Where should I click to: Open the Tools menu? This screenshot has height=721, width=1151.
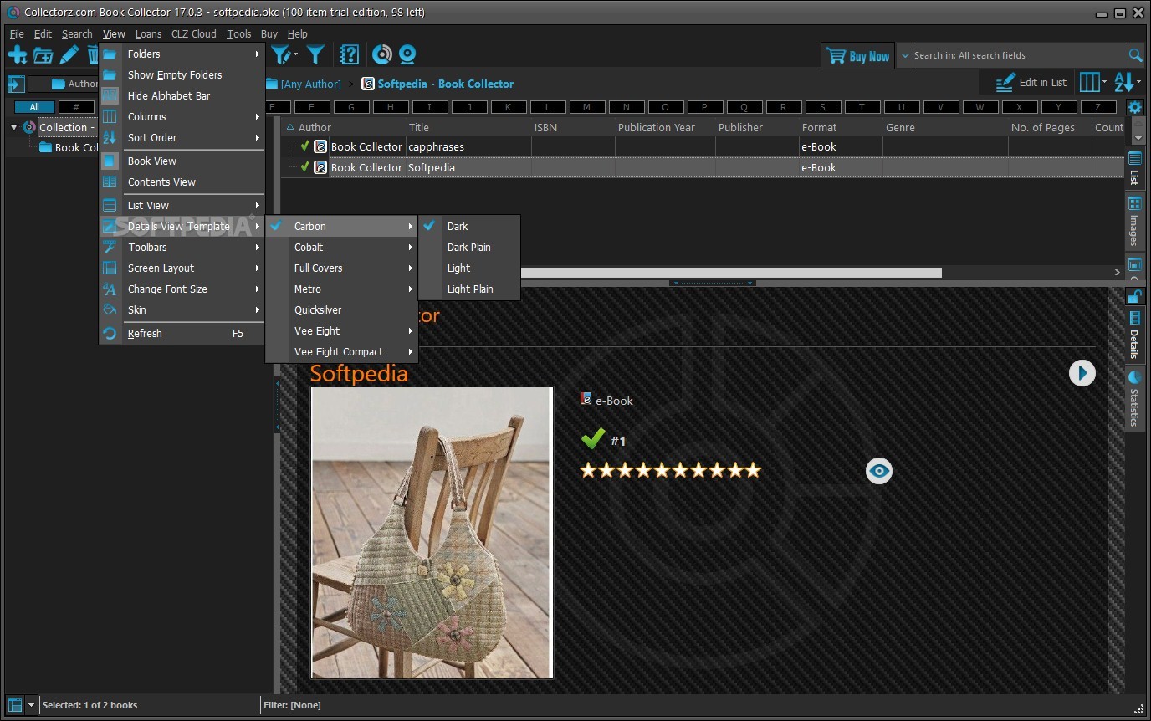pos(239,34)
